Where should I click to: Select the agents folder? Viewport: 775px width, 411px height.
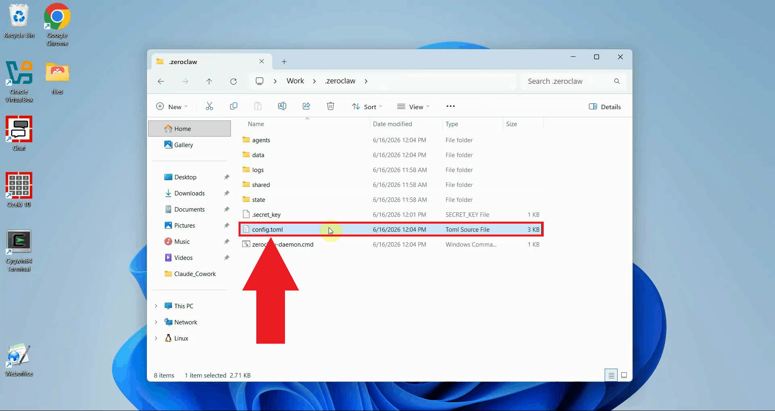[391, 140]
